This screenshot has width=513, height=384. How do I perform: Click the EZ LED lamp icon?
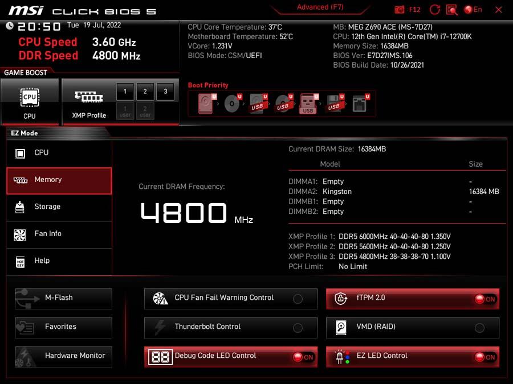(342, 357)
